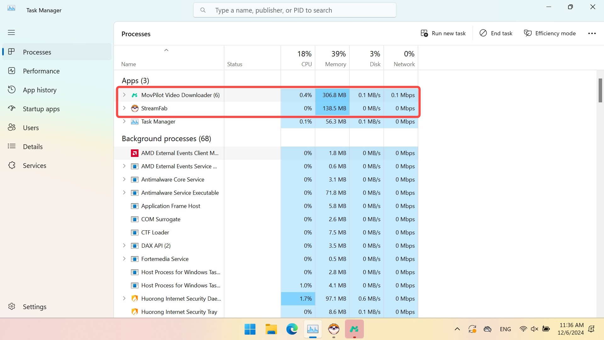Select the 1.7% CPU cell
The width and height of the screenshot is (604, 340).
click(298, 298)
